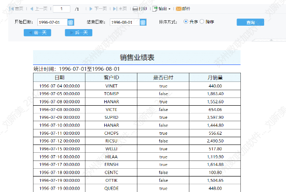Click the 1996-07-12 00:00:00 date cell
The height and width of the screenshot is (192, 286).
click(59, 141)
